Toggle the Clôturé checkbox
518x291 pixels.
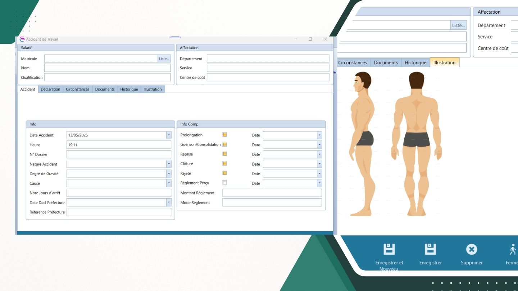[225, 163]
